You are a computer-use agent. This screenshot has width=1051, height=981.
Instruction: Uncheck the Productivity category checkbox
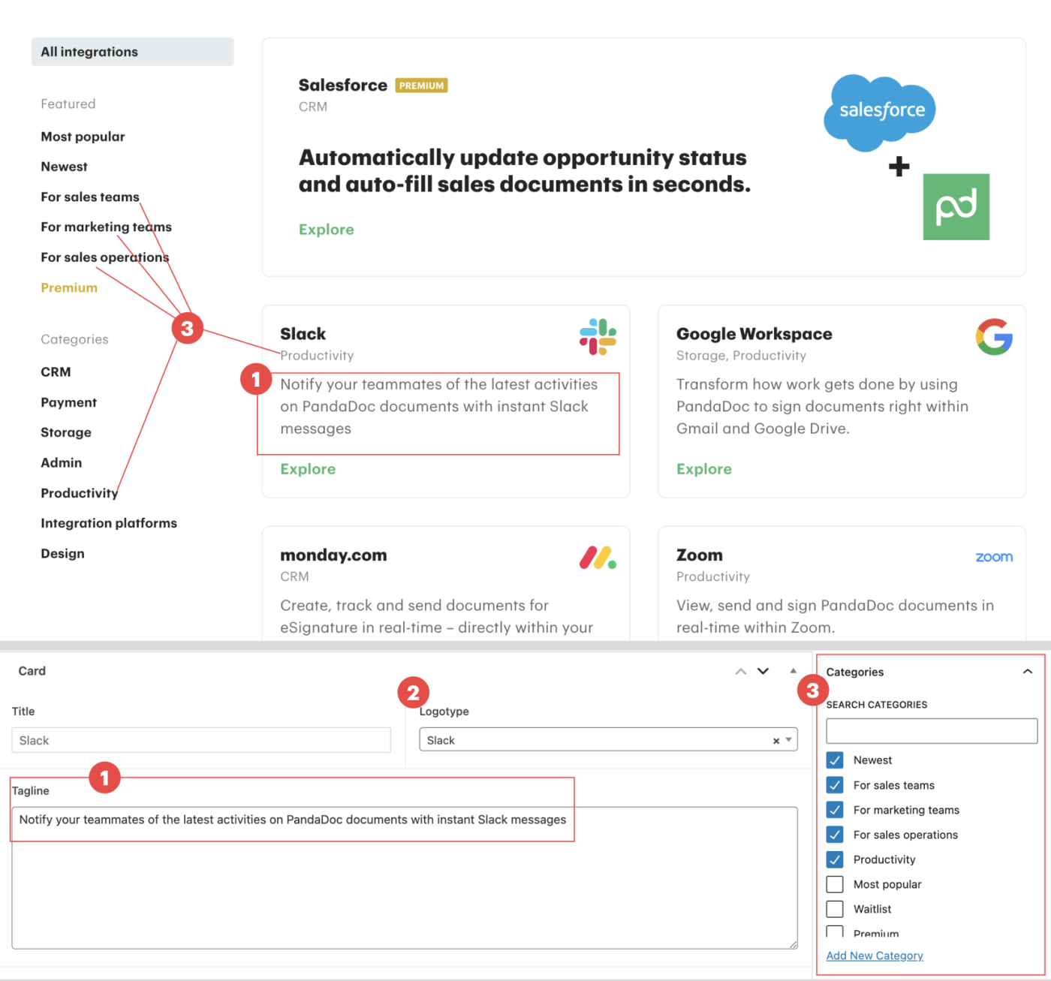(835, 859)
